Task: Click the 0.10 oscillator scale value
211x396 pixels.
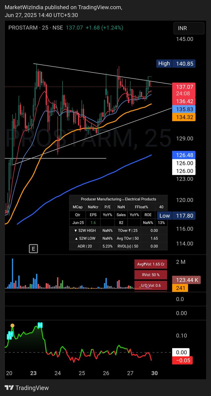Action: click(181, 336)
